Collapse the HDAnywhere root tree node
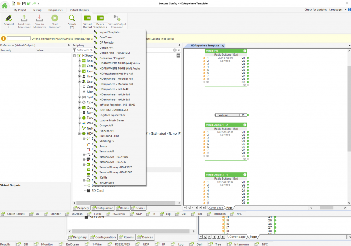 pos(74,56)
